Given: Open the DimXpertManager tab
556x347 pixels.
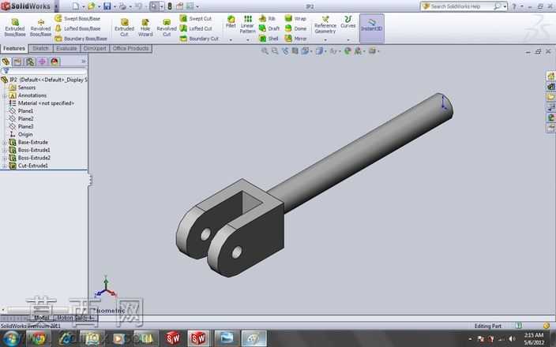Looking at the screenshot, I should coord(42,62).
